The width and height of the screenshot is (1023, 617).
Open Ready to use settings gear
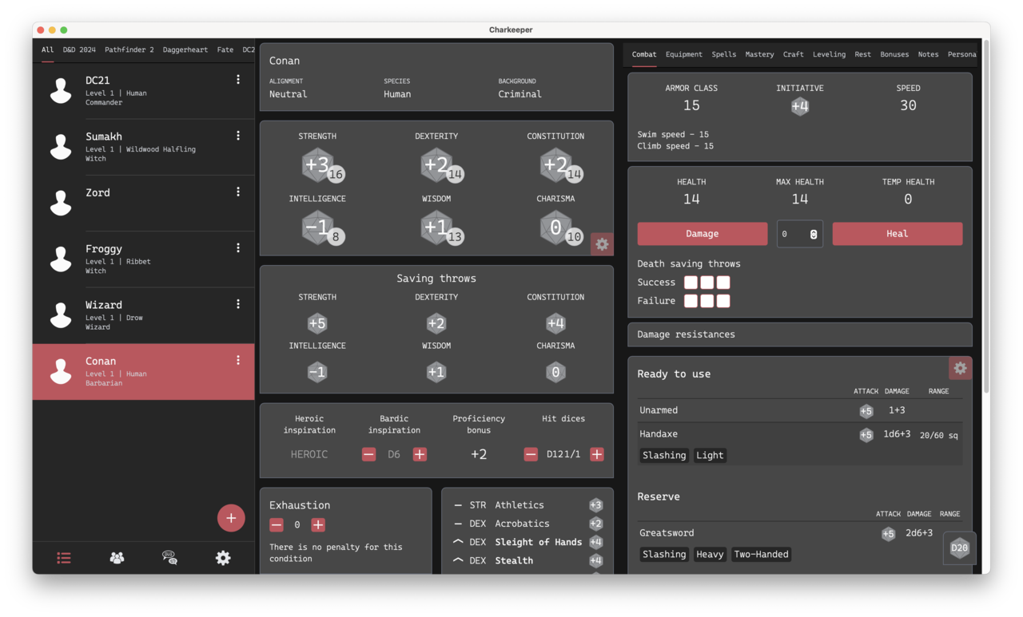[x=960, y=368]
